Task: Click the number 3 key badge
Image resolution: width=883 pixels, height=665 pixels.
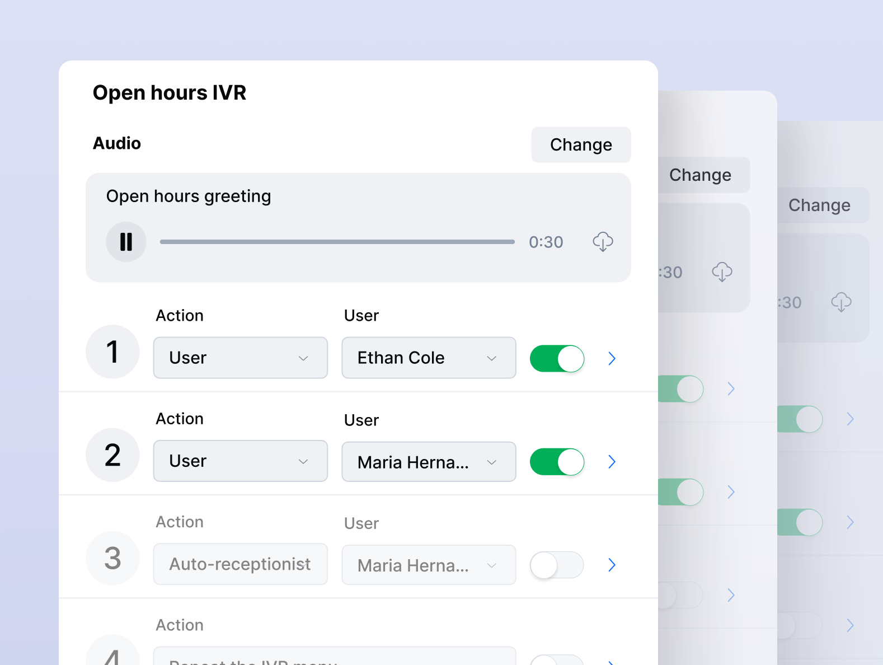Action: point(112,558)
